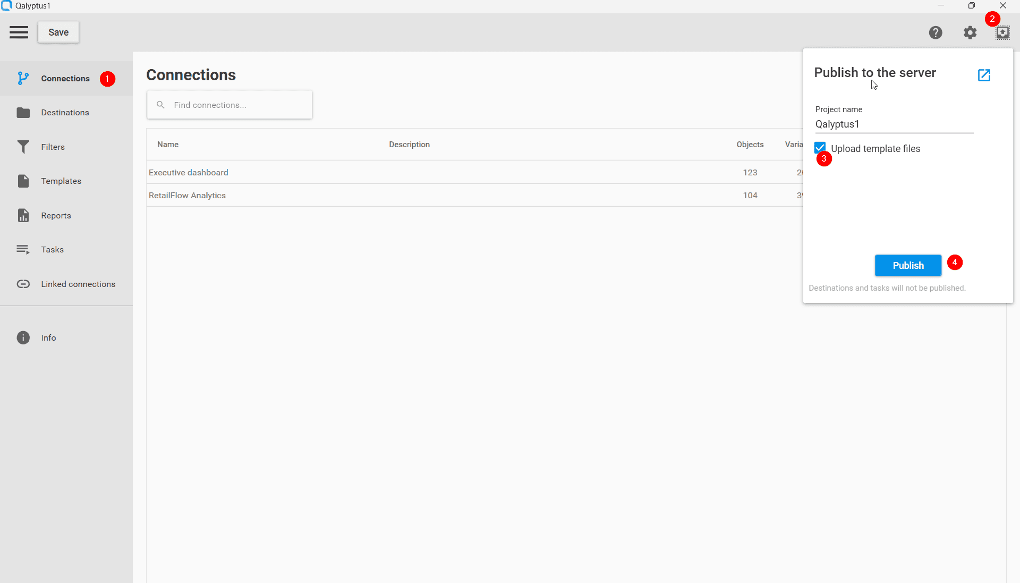Click the Templates document icon

point(23,181)
